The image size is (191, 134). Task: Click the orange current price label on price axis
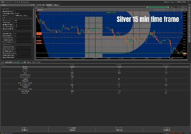tap(185, 53)
